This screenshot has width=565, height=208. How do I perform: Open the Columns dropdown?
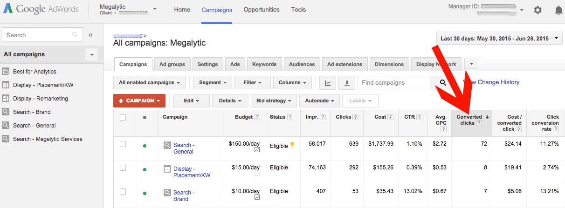point(292,83)
